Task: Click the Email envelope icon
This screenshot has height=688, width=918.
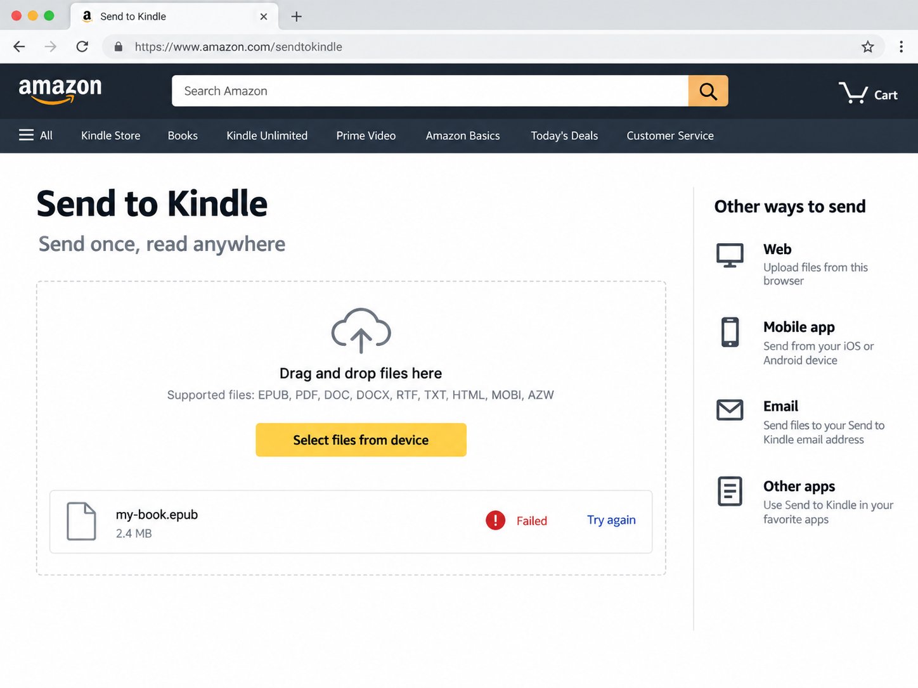Action: (730, 410)
